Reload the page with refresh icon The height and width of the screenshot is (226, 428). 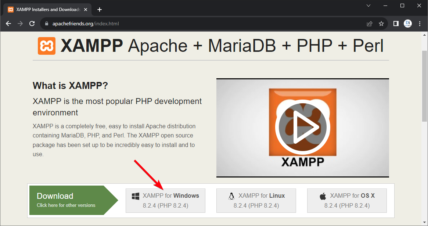(x=32, y=24)
